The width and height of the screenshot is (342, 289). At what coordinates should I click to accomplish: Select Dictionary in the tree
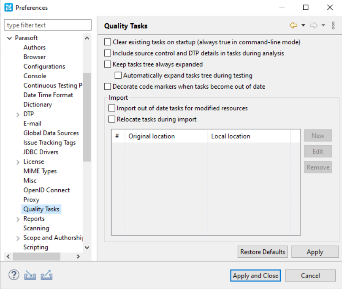38,104
